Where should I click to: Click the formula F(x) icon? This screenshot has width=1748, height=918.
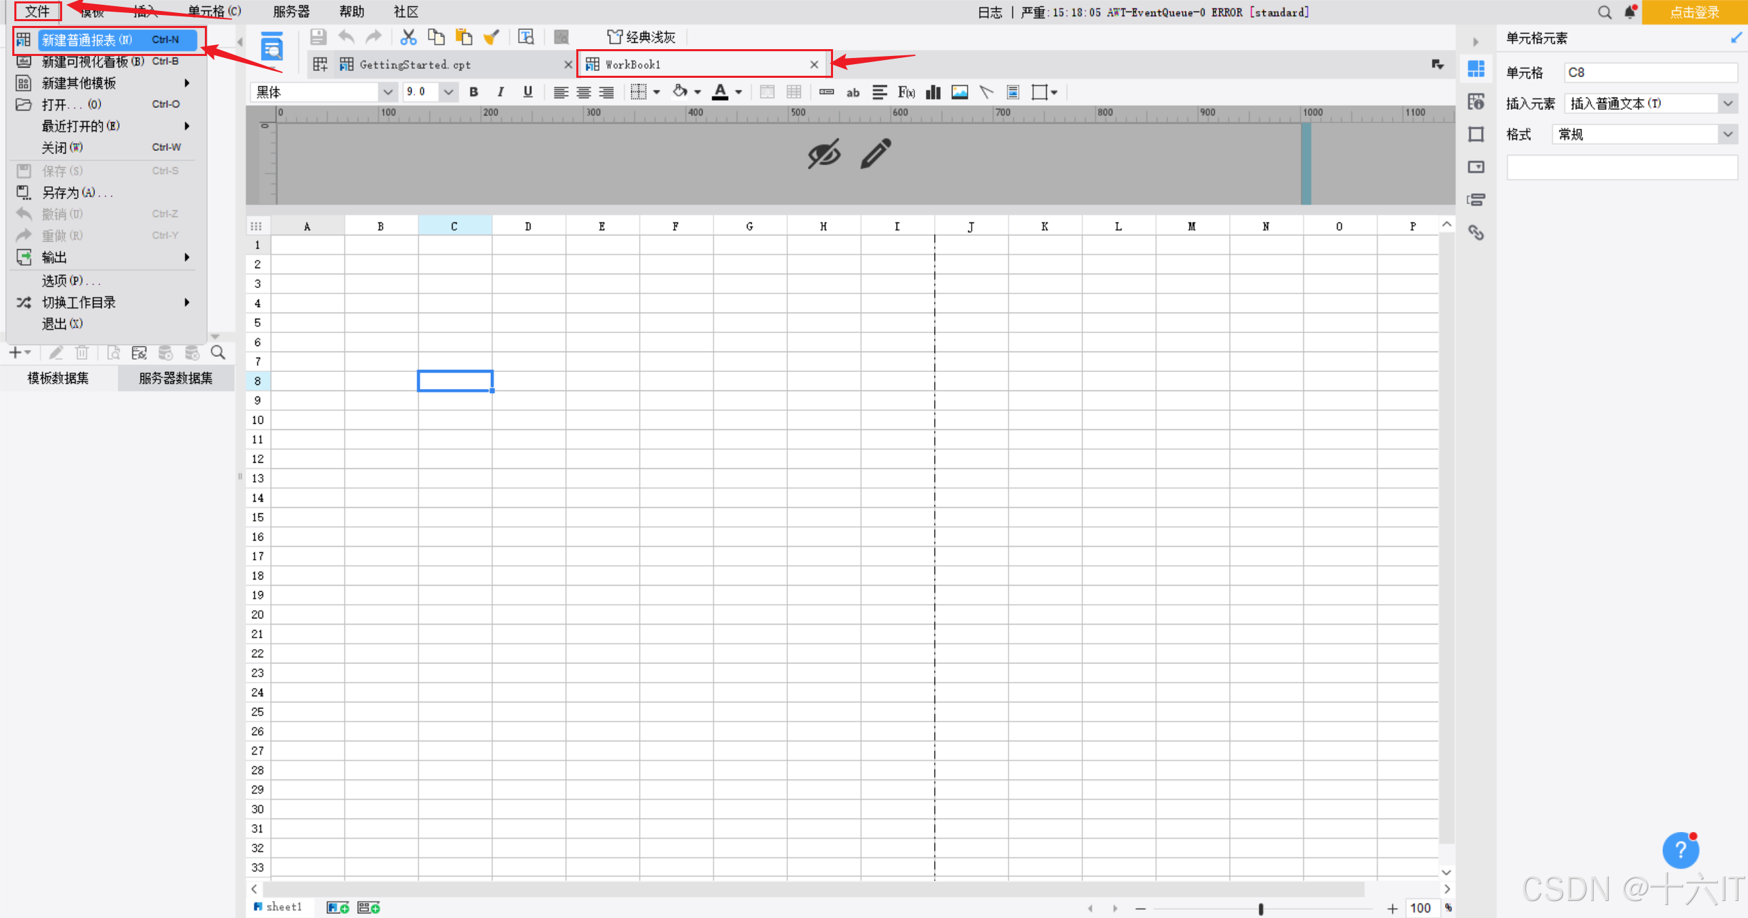click(906, 92)
